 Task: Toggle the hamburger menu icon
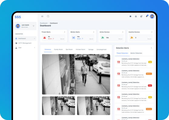tap(42, 16)
